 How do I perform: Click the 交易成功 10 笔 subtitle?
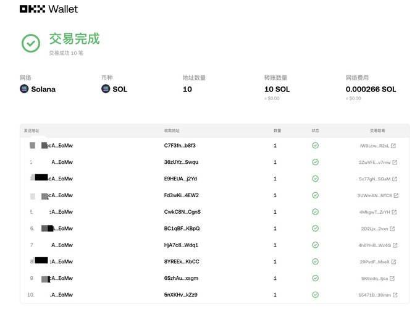(x=66, y=53)
